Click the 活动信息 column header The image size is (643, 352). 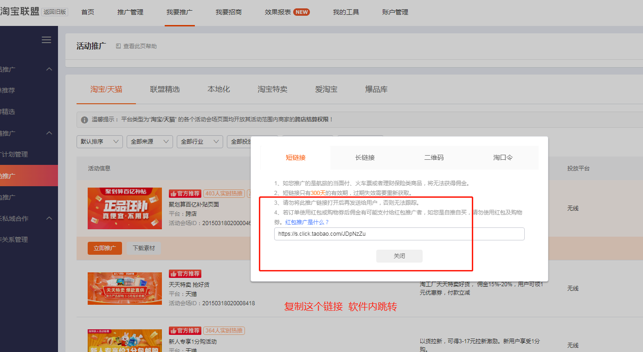(x=99, y=169)
